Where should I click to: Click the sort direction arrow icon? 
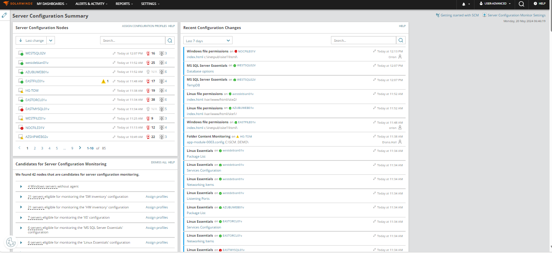[21, 41]
